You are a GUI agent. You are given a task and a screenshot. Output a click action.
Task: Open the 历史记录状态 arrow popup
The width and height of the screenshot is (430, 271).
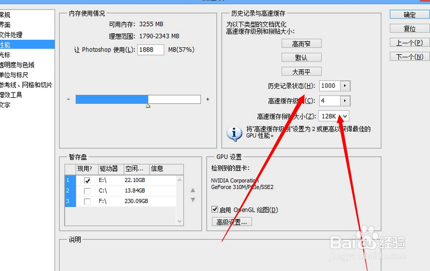click(x=345, y=86)
